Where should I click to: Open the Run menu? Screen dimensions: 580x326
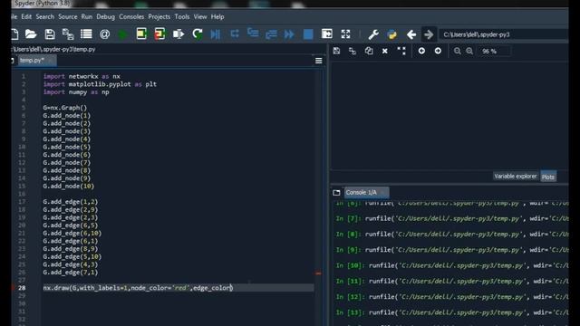pos(87,16)
